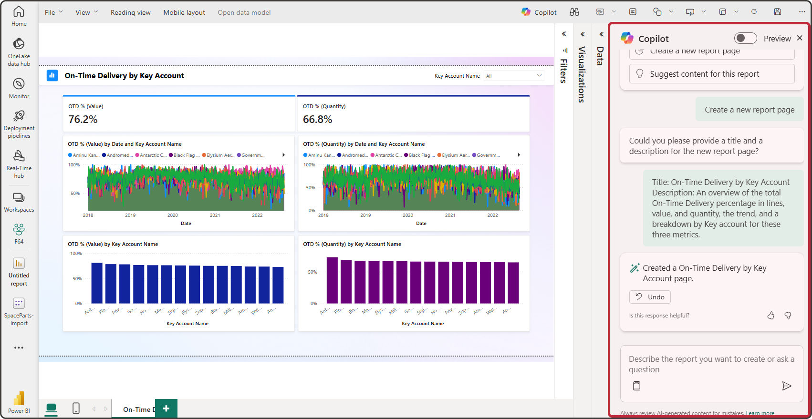Open SpaceParts-Import item
This screenshot has width=812, height=419.
click(19, 312)
